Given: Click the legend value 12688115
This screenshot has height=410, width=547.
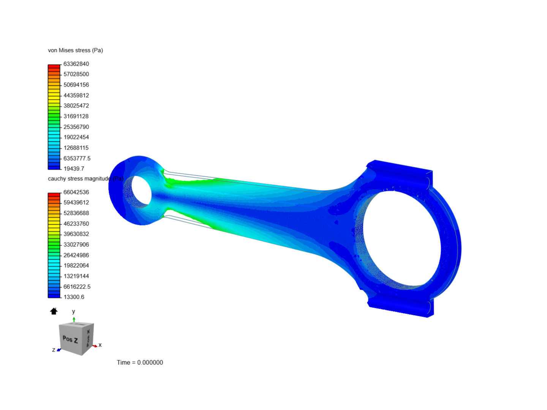Looking at the screenshot, I should click(x=76, y=148).
